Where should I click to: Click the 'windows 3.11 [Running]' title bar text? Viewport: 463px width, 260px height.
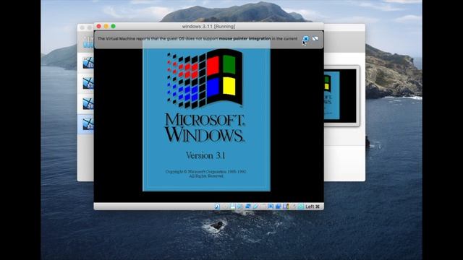tap(208, 26)
